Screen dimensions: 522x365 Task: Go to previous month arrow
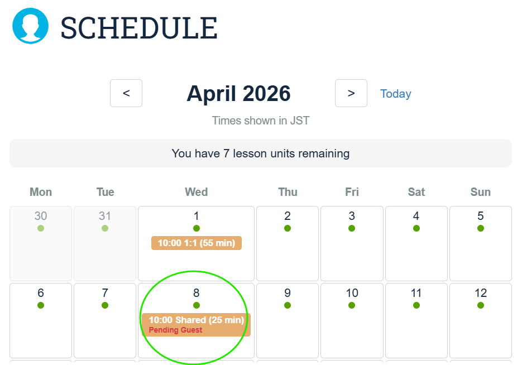pos(126,93)
